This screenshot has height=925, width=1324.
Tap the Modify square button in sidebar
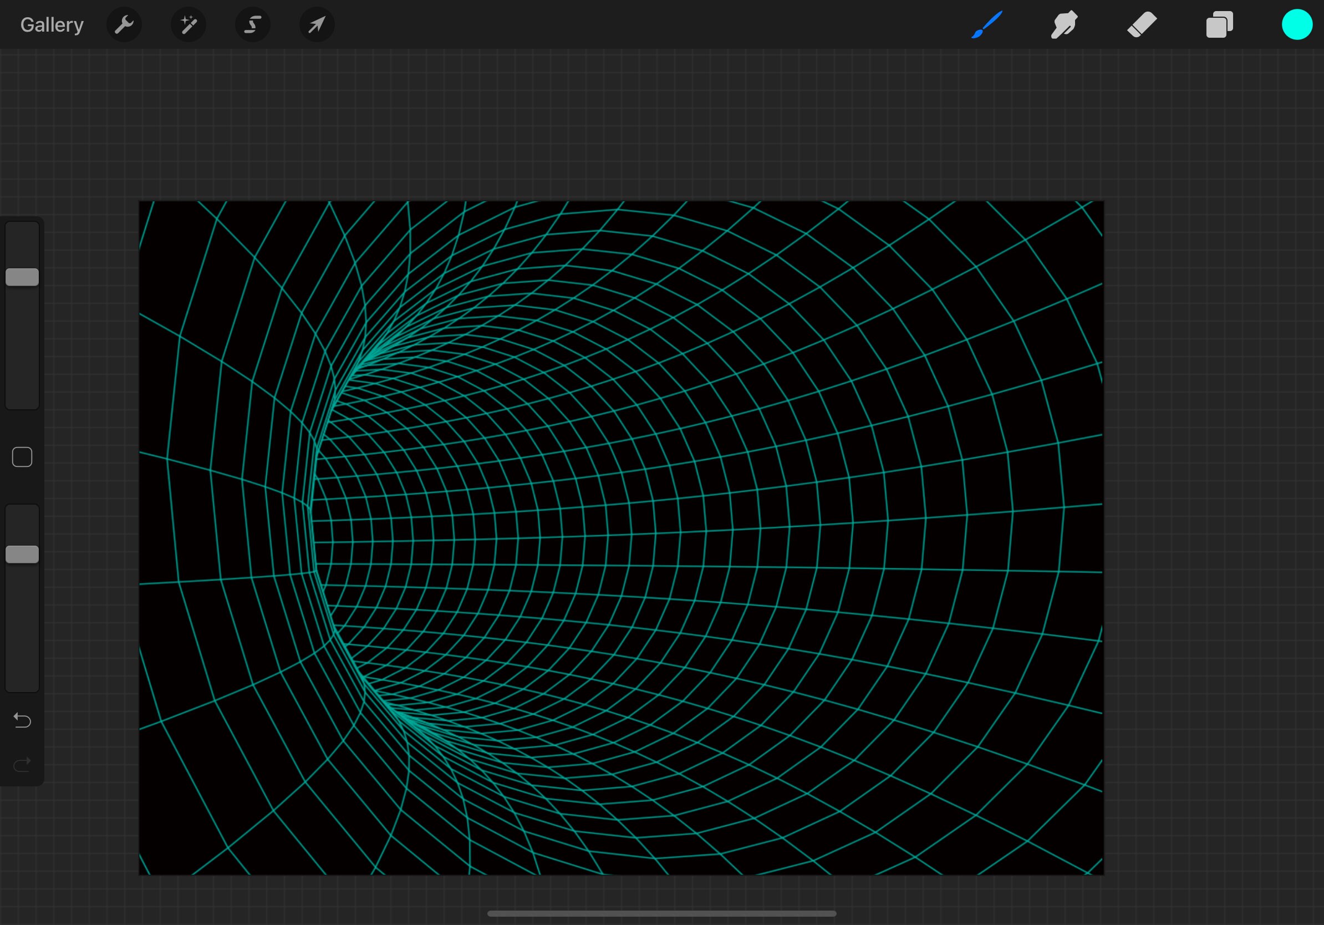22,457
